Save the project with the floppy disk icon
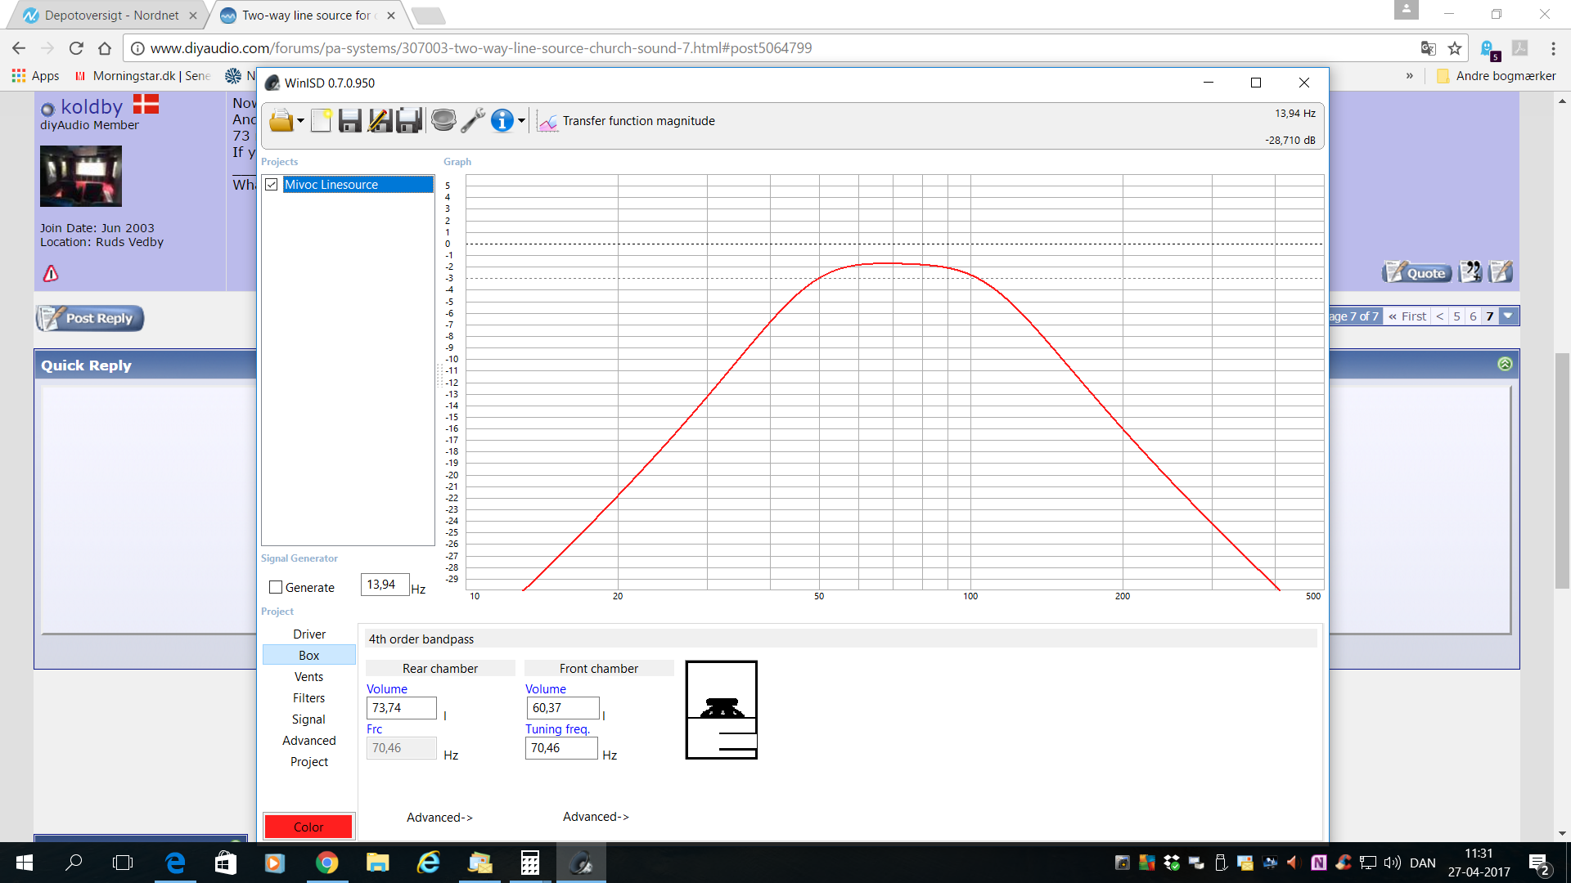Viewport: 1571px width, 883px height. point(350,121)
